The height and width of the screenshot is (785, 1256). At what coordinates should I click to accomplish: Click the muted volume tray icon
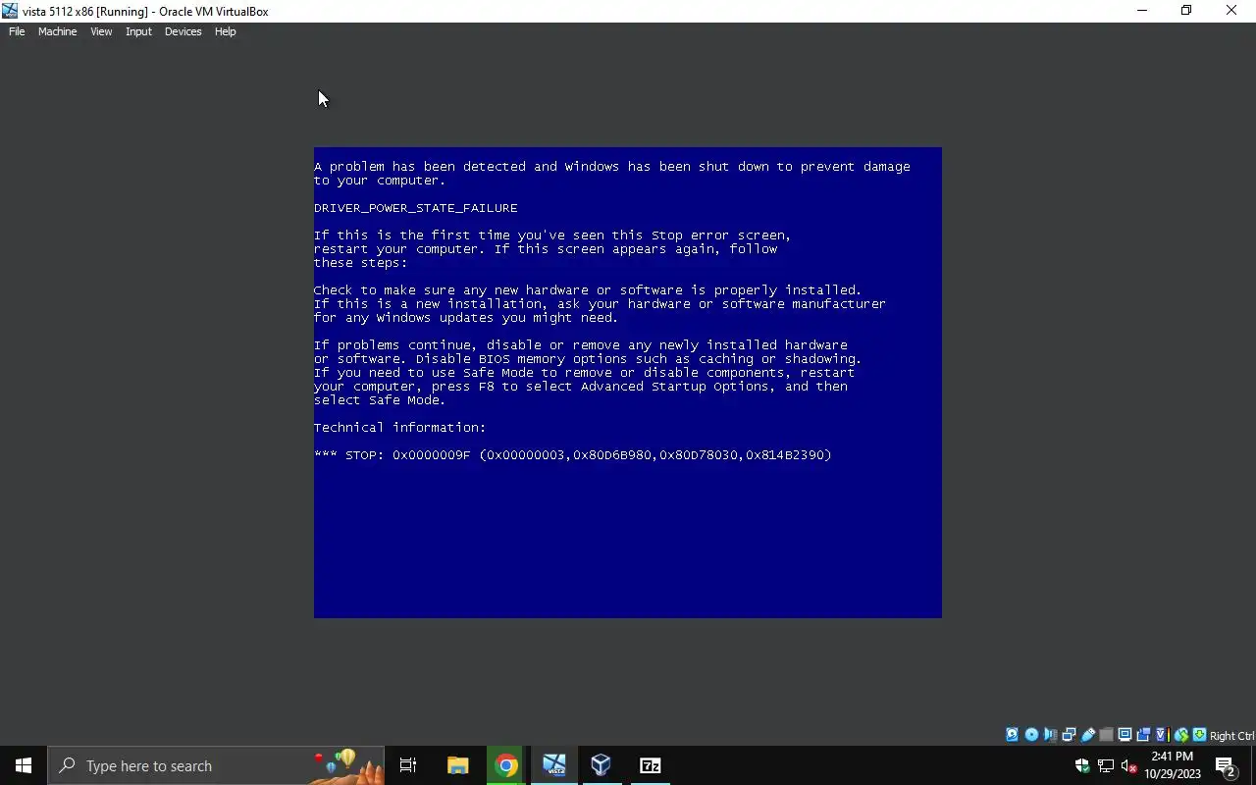1129,765
